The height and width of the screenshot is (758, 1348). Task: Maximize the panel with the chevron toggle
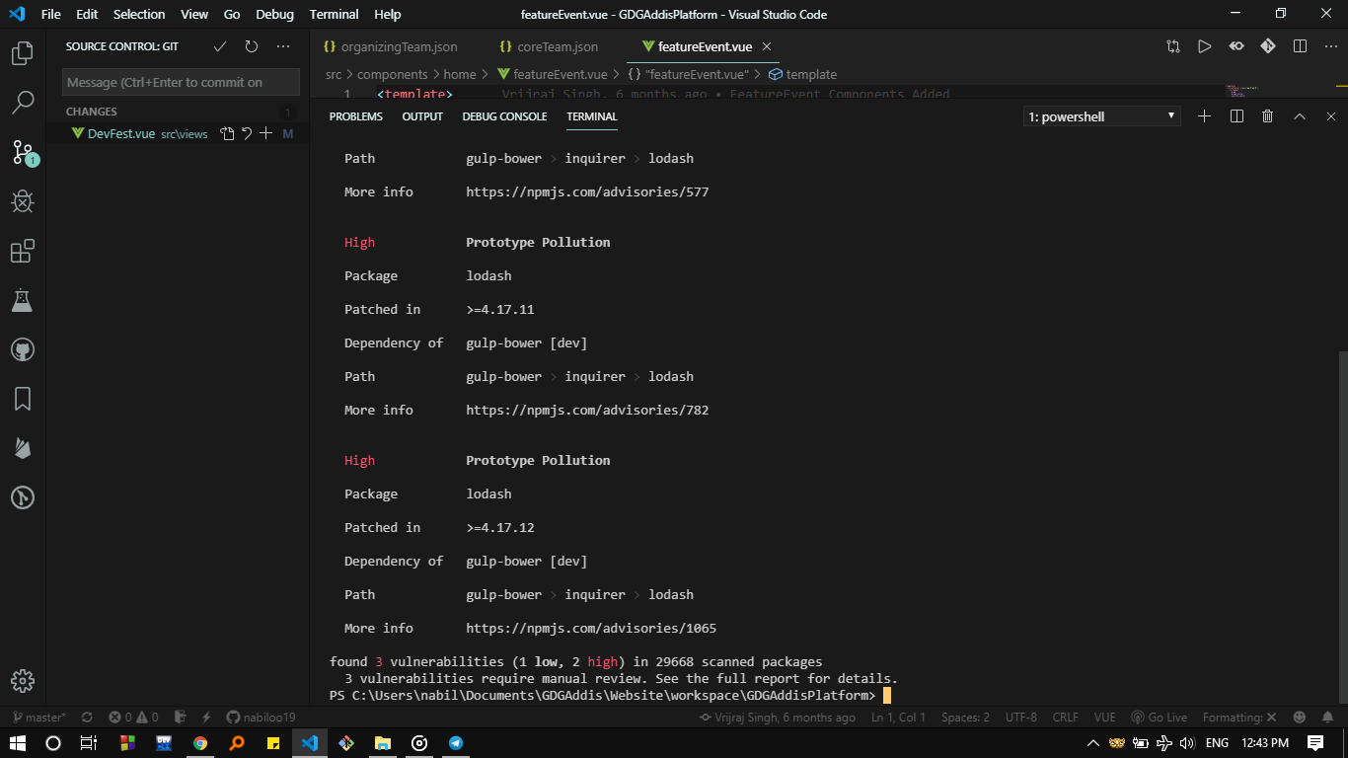tap(1300, 115)
